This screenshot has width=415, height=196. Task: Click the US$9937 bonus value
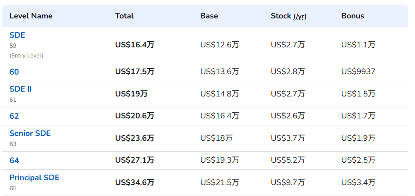(x=358, y=71)
